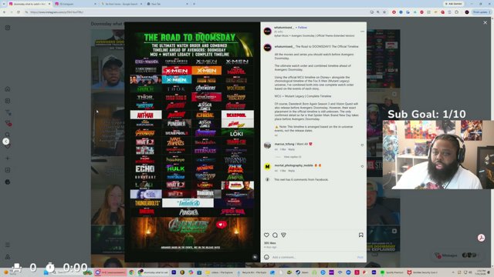This screenshot has height=277, width=494.
Task: Open Recycle Bin window in taskbar
Action: pos(252,272)
